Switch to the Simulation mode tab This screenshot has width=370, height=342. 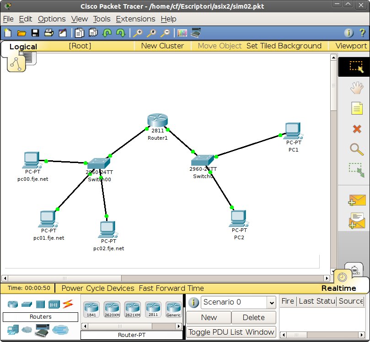click(354, 270)
